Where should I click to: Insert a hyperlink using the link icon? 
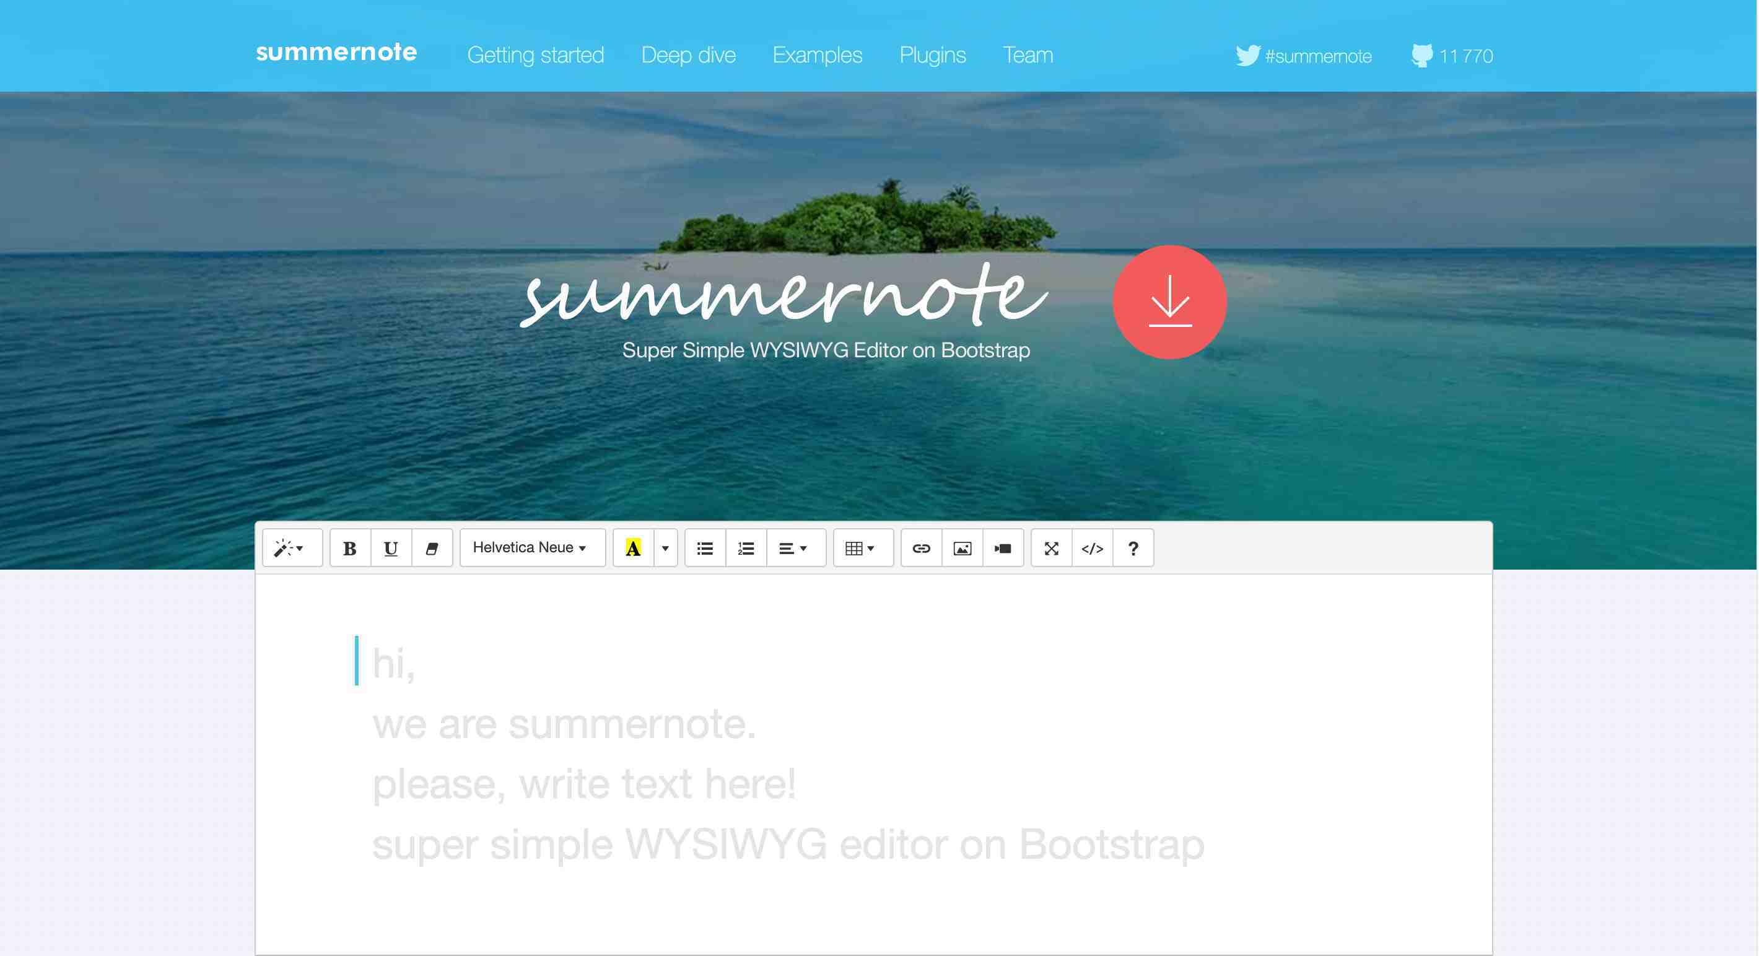click(920, 547)
